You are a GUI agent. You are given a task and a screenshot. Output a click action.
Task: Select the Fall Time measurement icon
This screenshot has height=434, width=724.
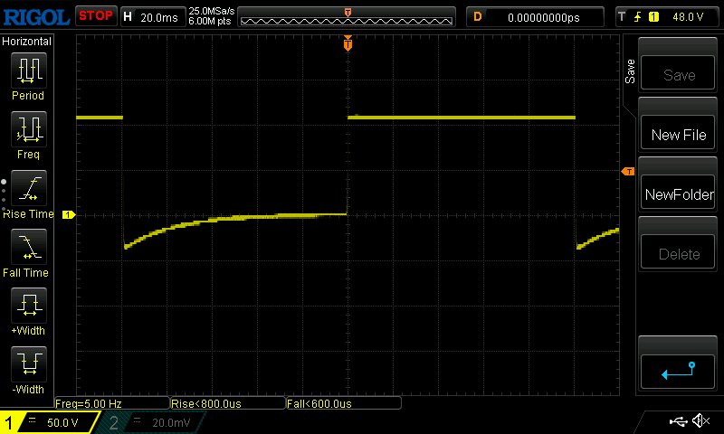[x=29, y=247]
